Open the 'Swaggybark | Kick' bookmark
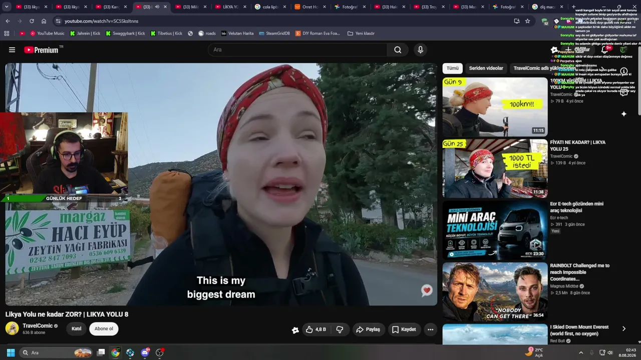The width and height of the screenshot is (641, 360). click(x=125, y=33)
